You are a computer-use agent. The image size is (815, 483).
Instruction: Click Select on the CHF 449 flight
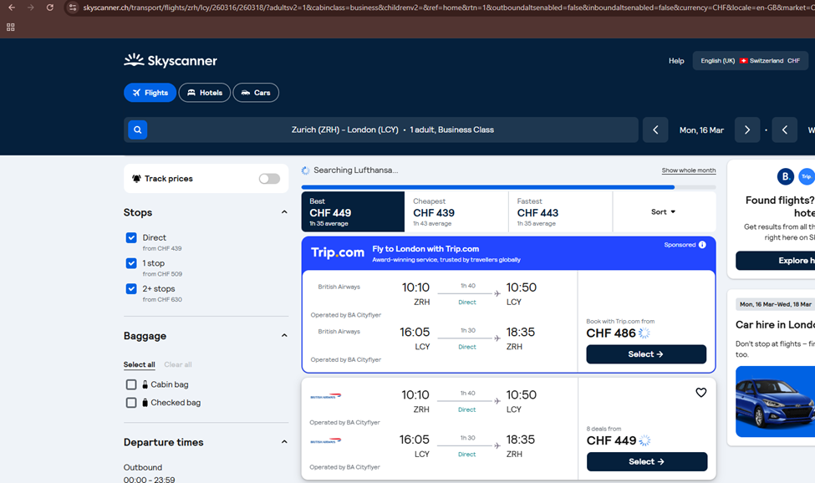point(647,462)
